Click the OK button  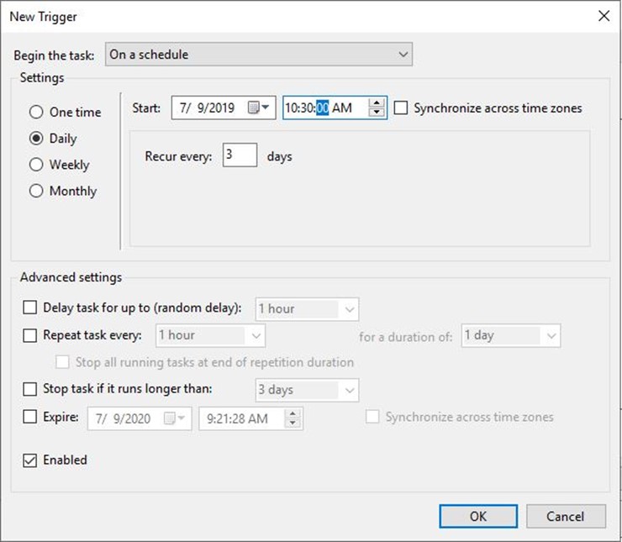click(478, 516)
